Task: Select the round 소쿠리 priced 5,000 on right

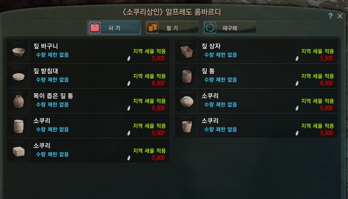Action: (256, 101)
